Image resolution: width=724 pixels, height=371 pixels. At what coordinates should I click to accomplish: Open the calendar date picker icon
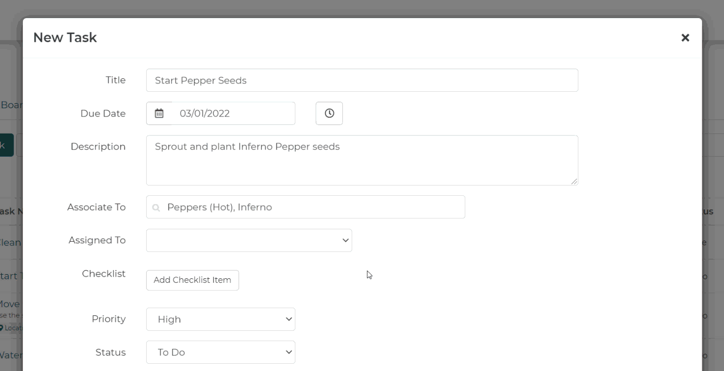pyautogui.click(x=159, y=113)
